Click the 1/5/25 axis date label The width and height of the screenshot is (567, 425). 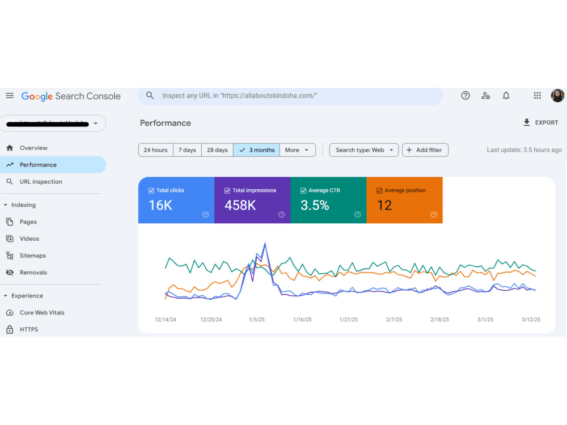(x=257, y=320)
